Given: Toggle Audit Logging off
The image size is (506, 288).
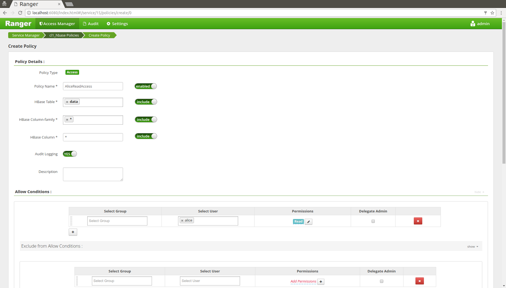Looking at the screenshot, I should click(70, 154).
